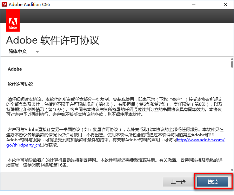The image size is (234, 195).
Task: Click the dropdown arrow beside 简体中文
Action: [37, 52]
